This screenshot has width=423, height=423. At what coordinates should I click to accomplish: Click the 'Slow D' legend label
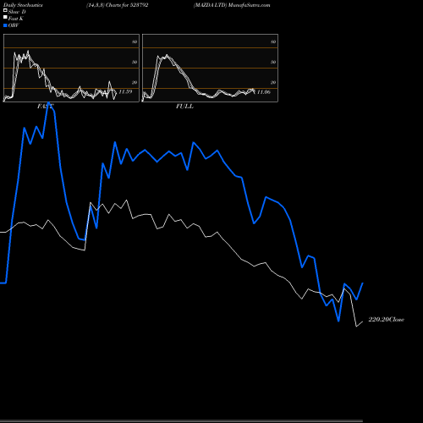17,12
